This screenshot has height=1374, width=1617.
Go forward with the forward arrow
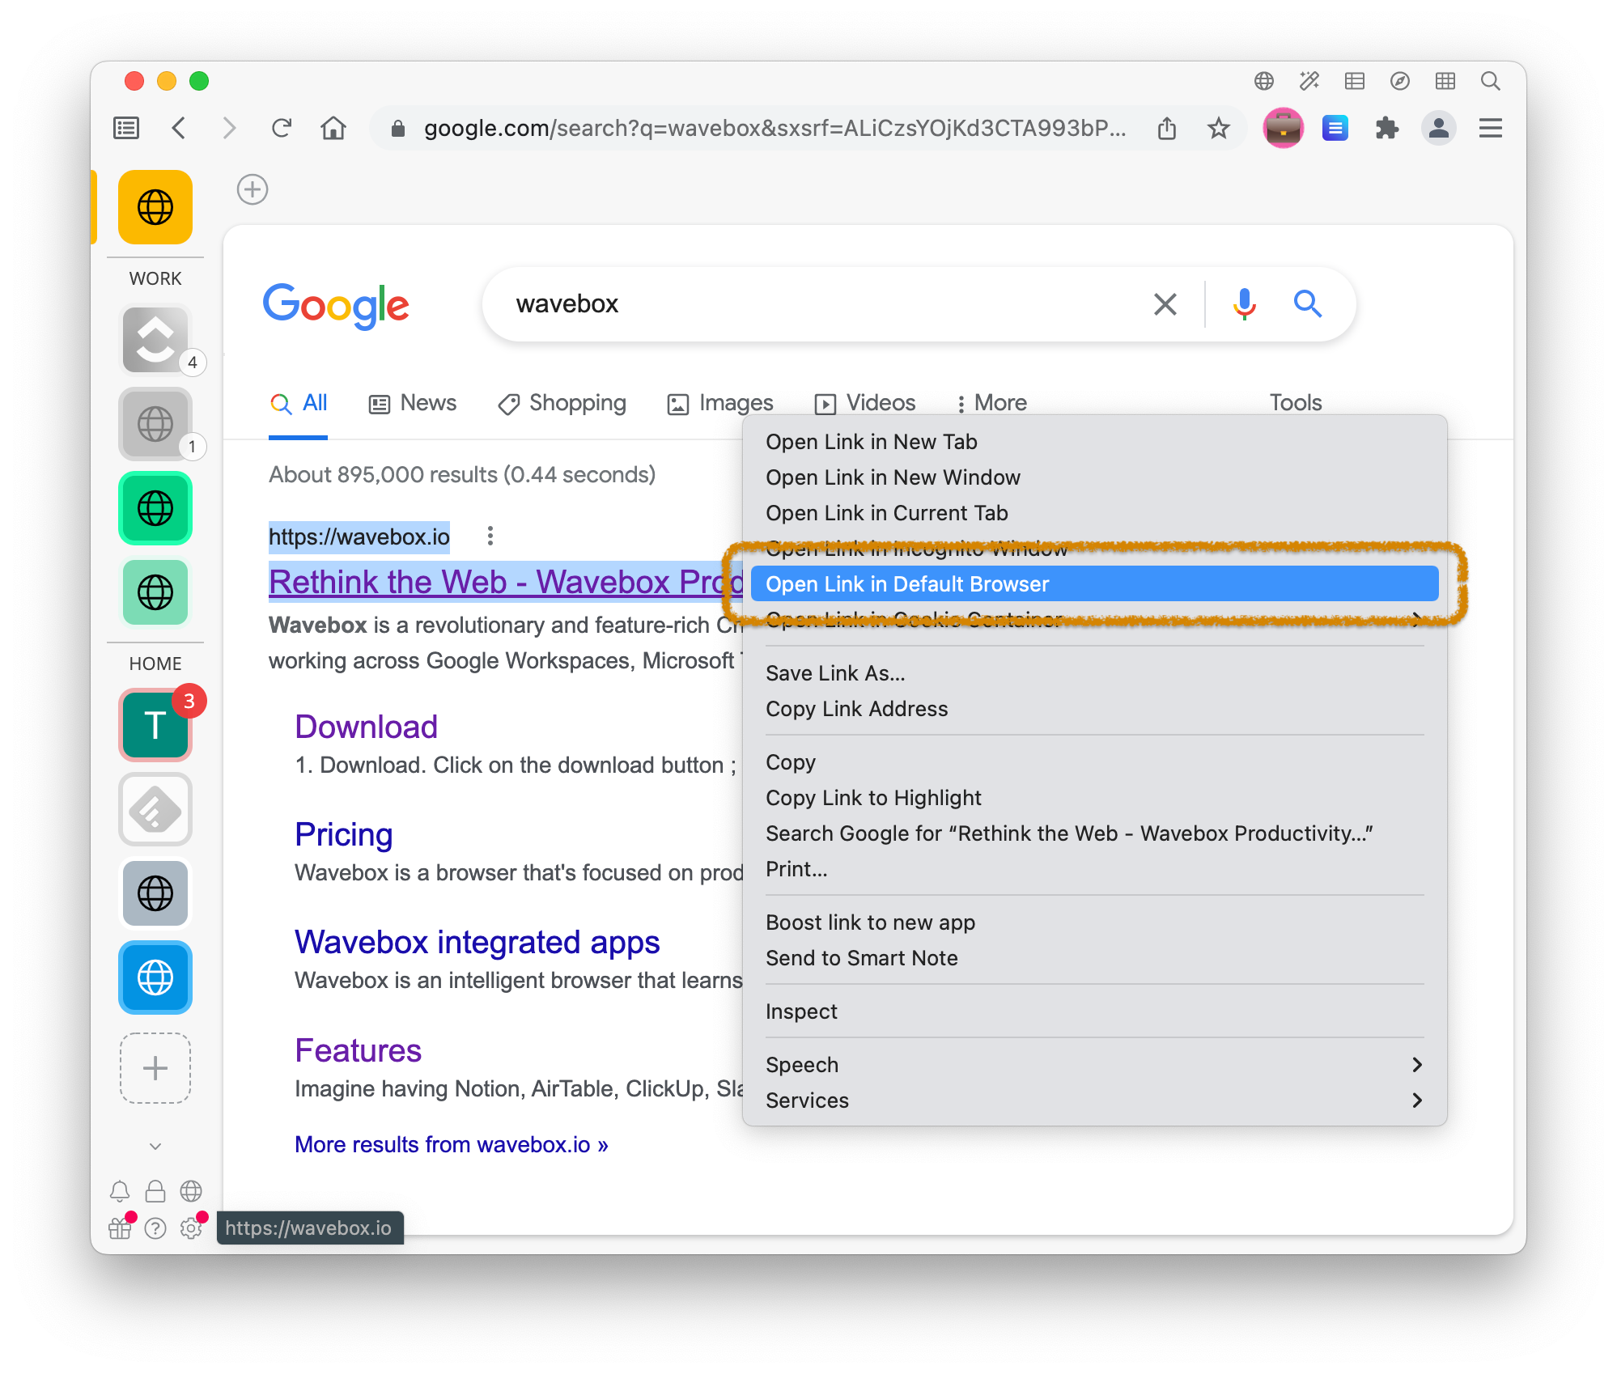coord(230,128)
